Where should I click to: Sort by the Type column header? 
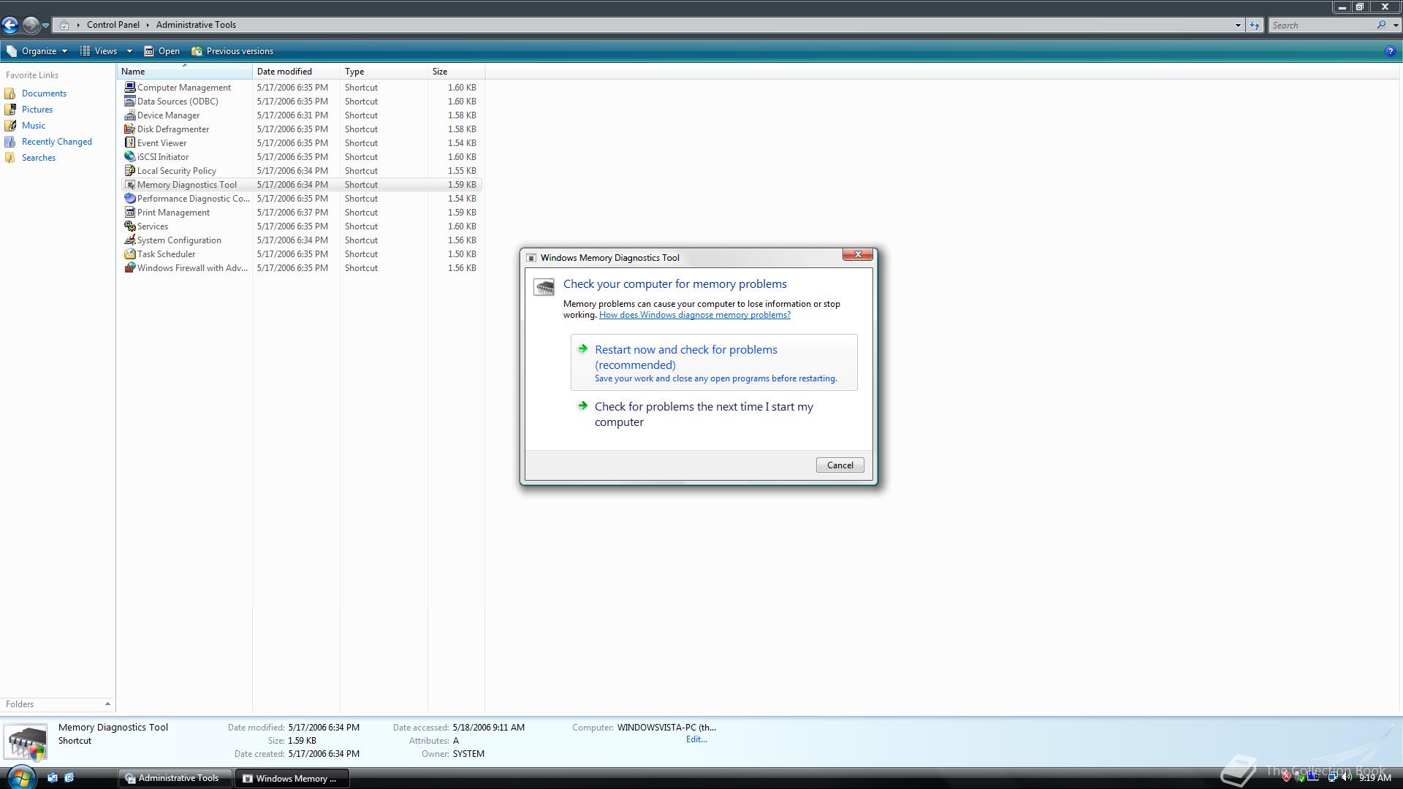click(384, 72)
